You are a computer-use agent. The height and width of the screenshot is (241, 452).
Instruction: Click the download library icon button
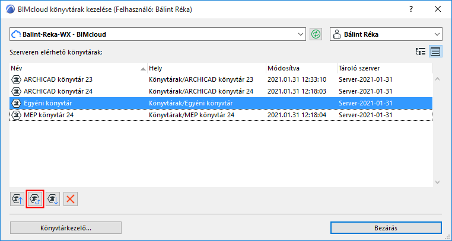tap(53, 199)
